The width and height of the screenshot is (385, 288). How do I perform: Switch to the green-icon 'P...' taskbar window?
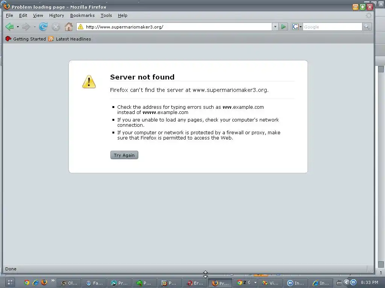tap(145, 283)
